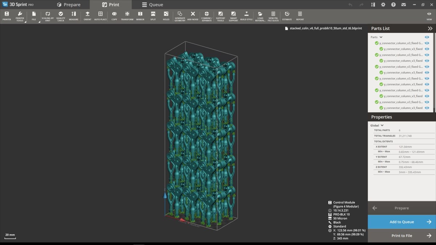Click the PRO-BLK 10 material label
This screenshot has width=436, height=245.
pyautogui.click(x=341, y=215)
